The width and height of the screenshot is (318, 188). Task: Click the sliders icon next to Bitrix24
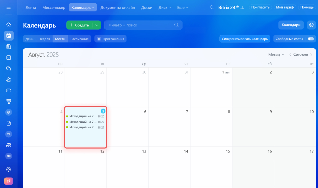[x=242, y=8]
